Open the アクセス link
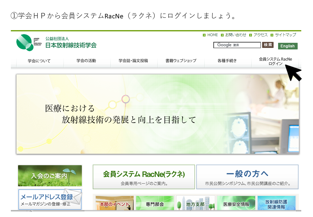This screenshot has height=217, width=313. click(x=260, y=35)
